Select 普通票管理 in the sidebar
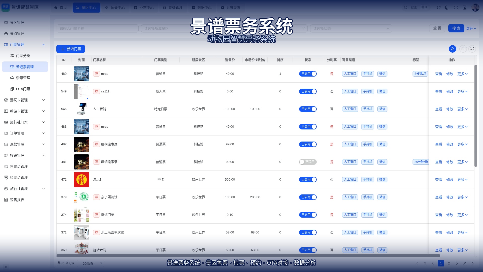Image resolution: width=483 pixels, height=272 pixels. 25,67
